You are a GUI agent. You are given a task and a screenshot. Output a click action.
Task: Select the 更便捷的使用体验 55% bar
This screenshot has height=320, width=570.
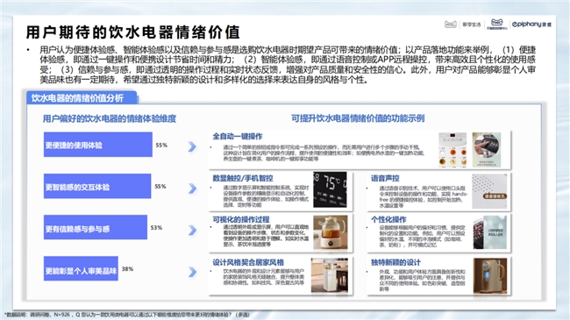pos(98,145)
